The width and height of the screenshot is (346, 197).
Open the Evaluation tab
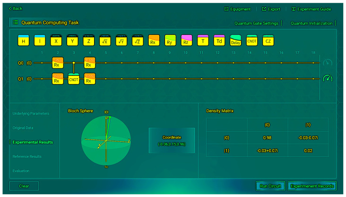pyautogui.click(x=21, y=171)
